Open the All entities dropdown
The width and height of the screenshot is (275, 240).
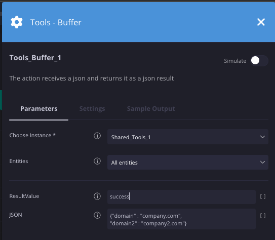pos(188,162)
